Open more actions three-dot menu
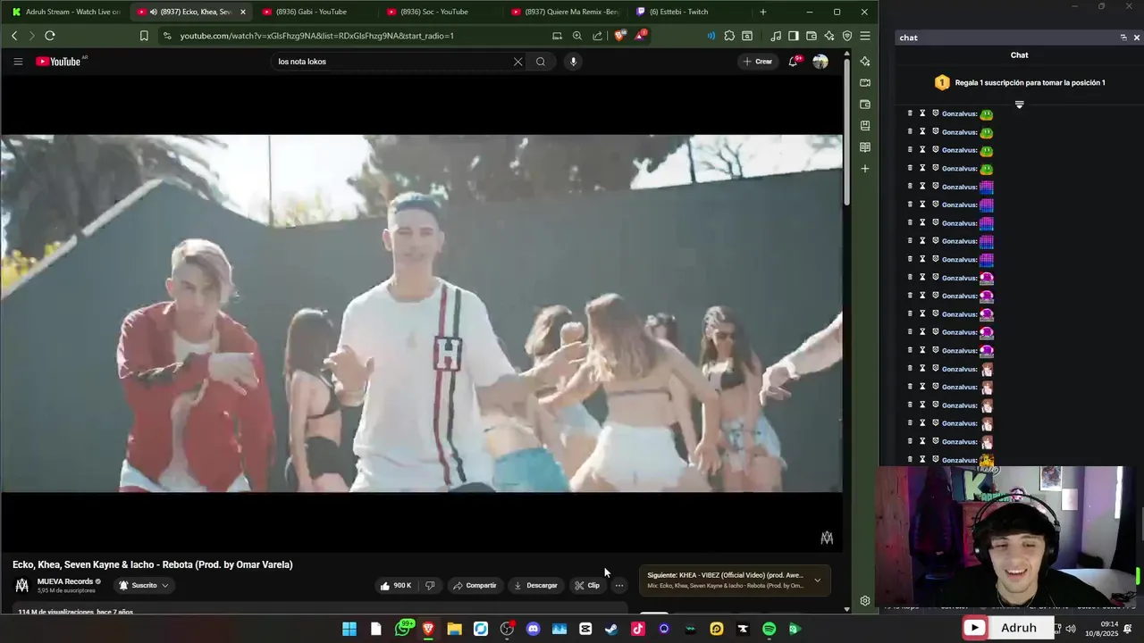 619,586
